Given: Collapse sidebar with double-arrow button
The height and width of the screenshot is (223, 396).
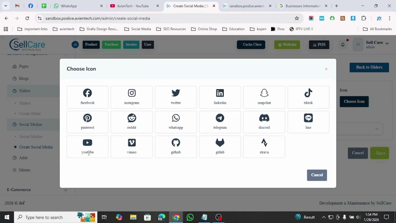Looking at the screenshot, I should (x=75, y=45).
